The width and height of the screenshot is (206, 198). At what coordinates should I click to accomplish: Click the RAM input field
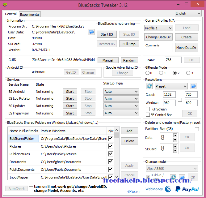[x=173, y=60]
